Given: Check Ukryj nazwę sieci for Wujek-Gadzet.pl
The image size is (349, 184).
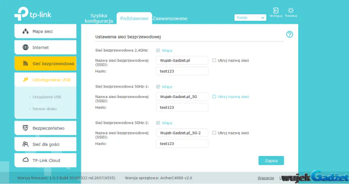Looking at the screenshot, I should click(214, 60).
